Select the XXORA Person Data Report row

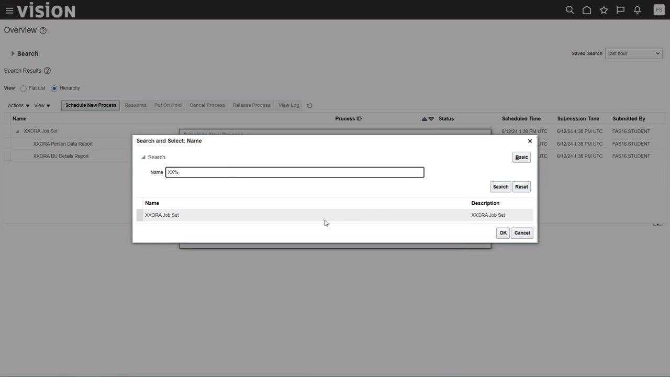tap(63, 144)
